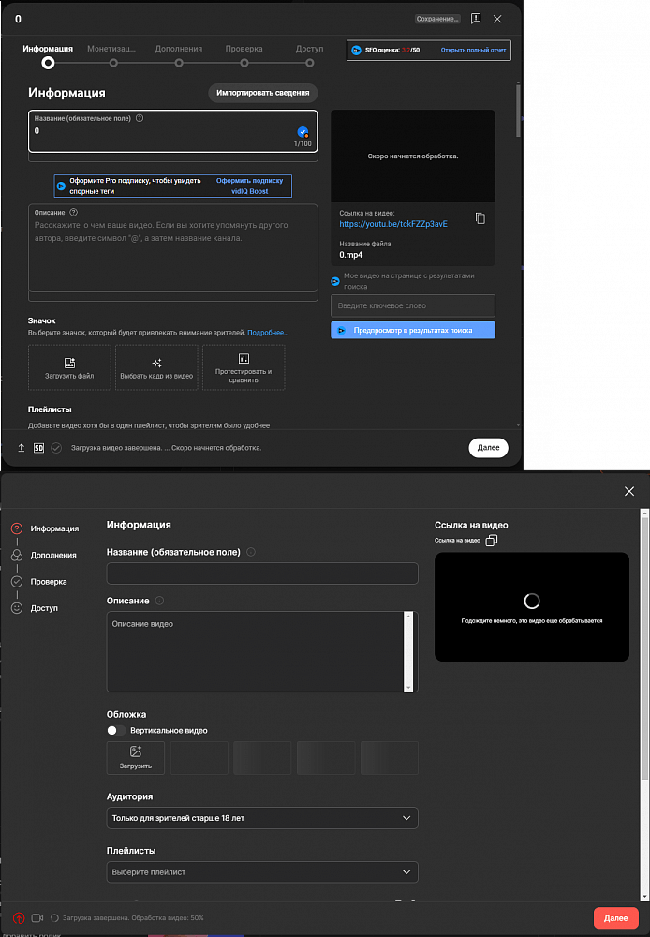Image resolution: width=650 pixels, height=937 pixels.
Task: Copy link with icon beside Ссылка на видео
Action: 491,541
